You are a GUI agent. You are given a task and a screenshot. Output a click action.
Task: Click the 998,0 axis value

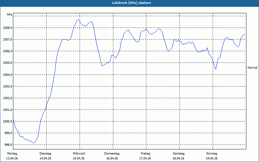(x=8, y=145)
